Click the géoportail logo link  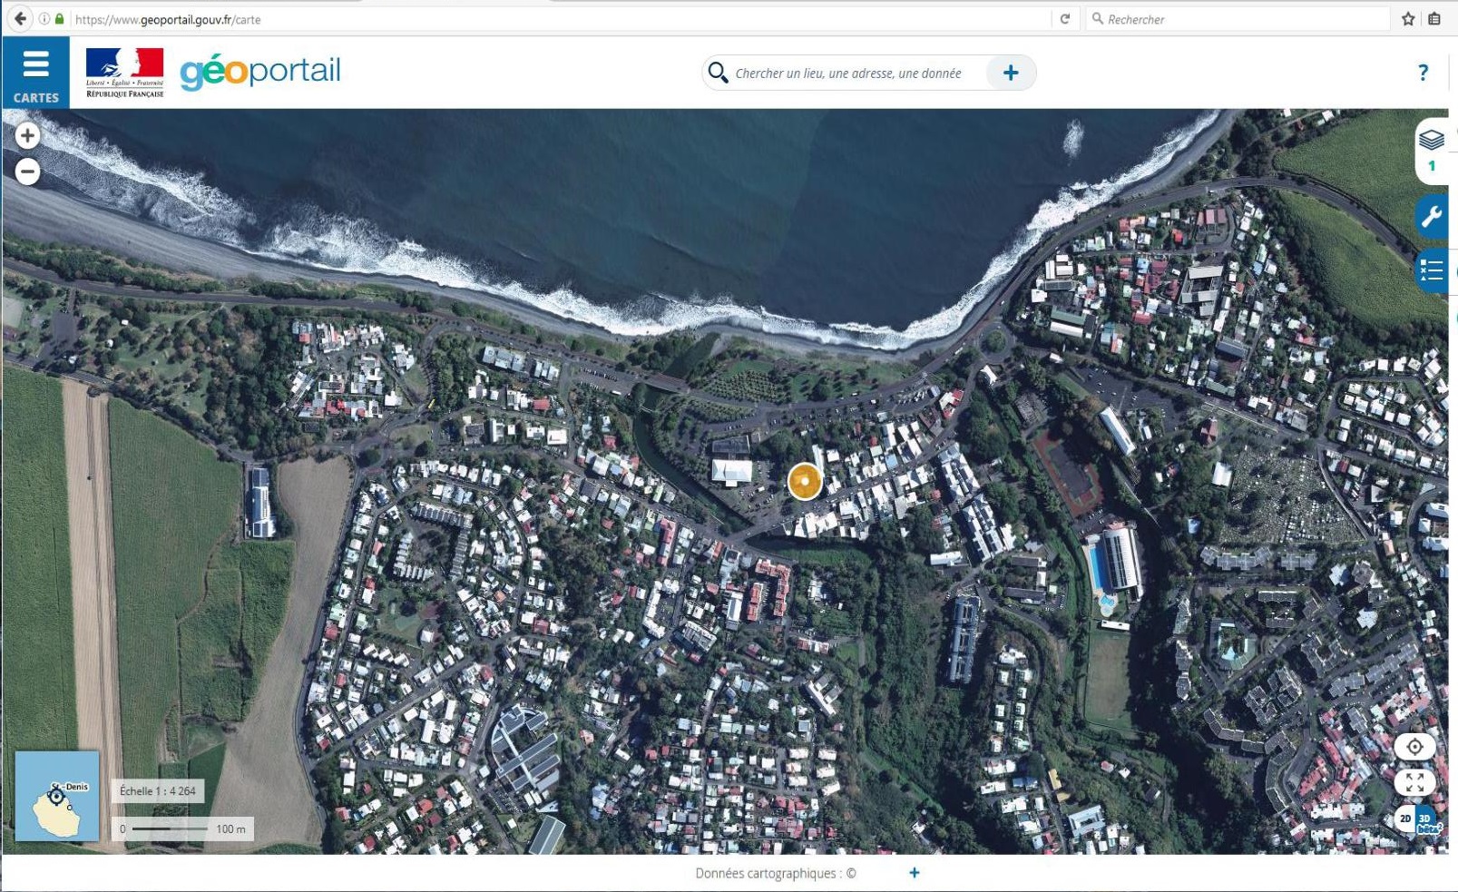coord(260,72)
